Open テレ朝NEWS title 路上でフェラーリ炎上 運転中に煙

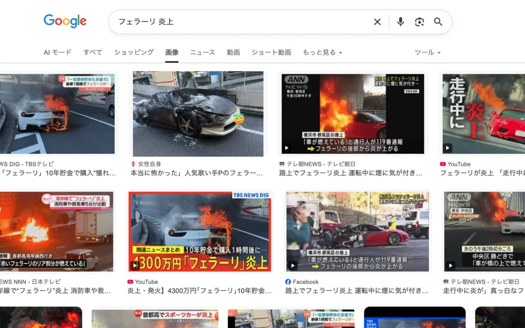(x=351, y=173)
